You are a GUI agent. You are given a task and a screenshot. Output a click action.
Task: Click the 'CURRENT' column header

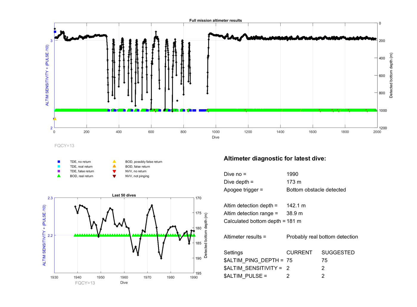click(x=299, y=253)
